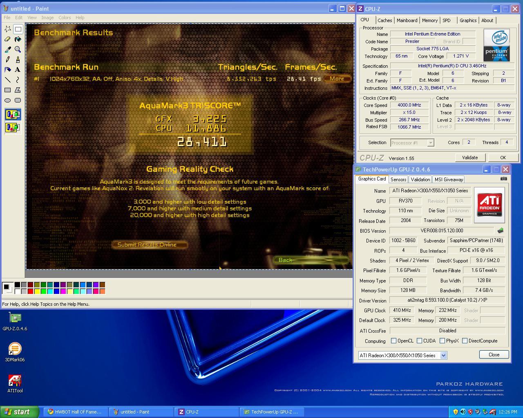Open the ATI Radeon X300/X550/X1050 Series dropdown
523x418 pixels.
tap(443, 356)
